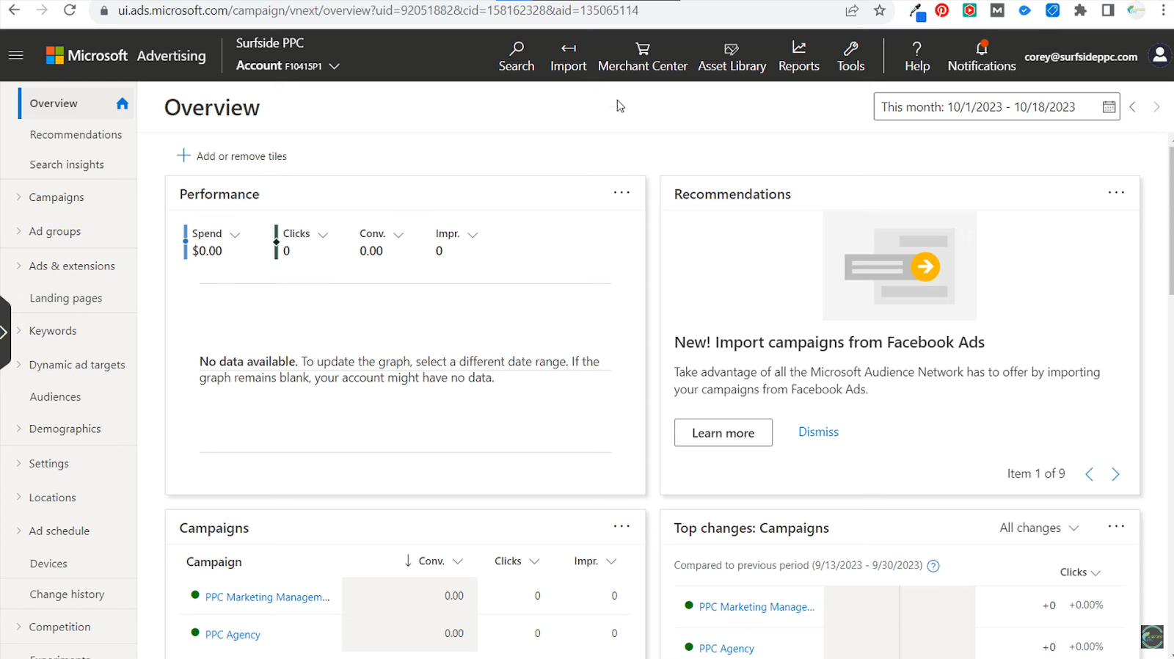Click the Microsoft Advertising logo

pyautogui.click(x=126, y=55)
